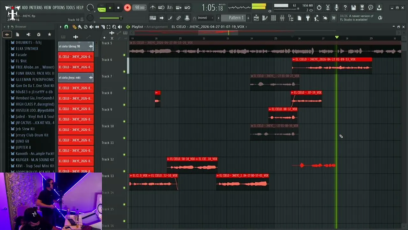The image size is (408, 230).
Task: Open the VIEW menu
Action: point(47,8)
